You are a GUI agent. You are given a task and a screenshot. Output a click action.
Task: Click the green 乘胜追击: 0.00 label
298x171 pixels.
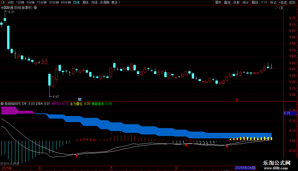[x=102, y=104]
